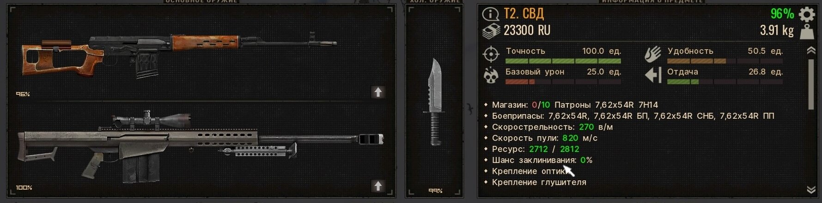
Task: Unequip the scoped heavy rifle using its arrow
Action: [x=378, y=186]
